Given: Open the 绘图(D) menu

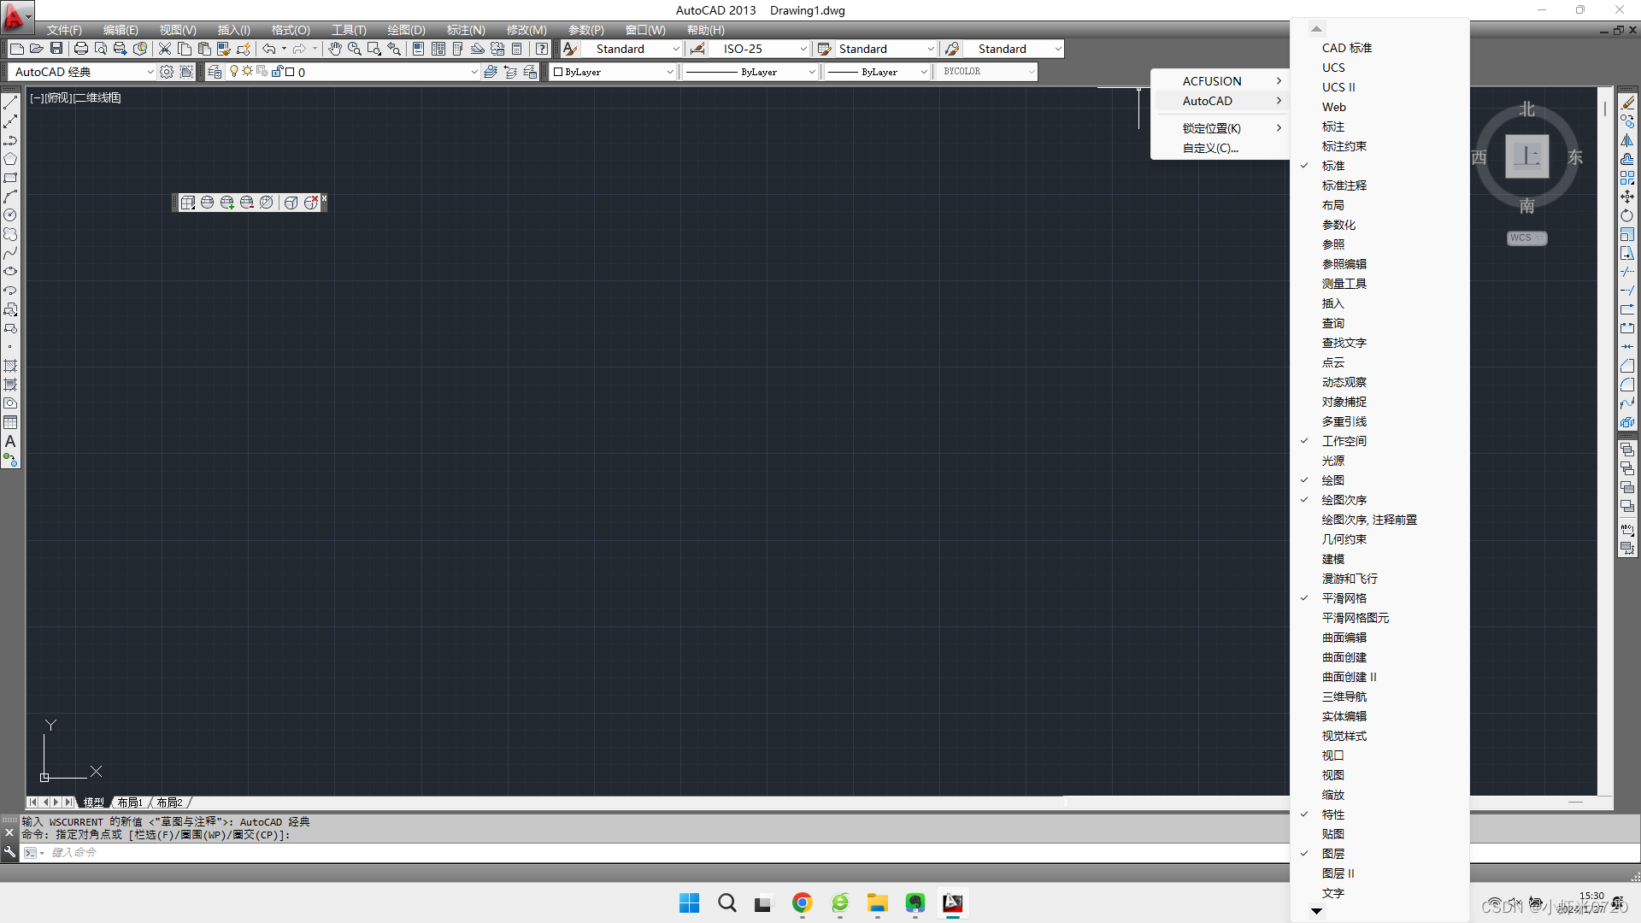Looking at the screenshot, I should coord(406,30).
